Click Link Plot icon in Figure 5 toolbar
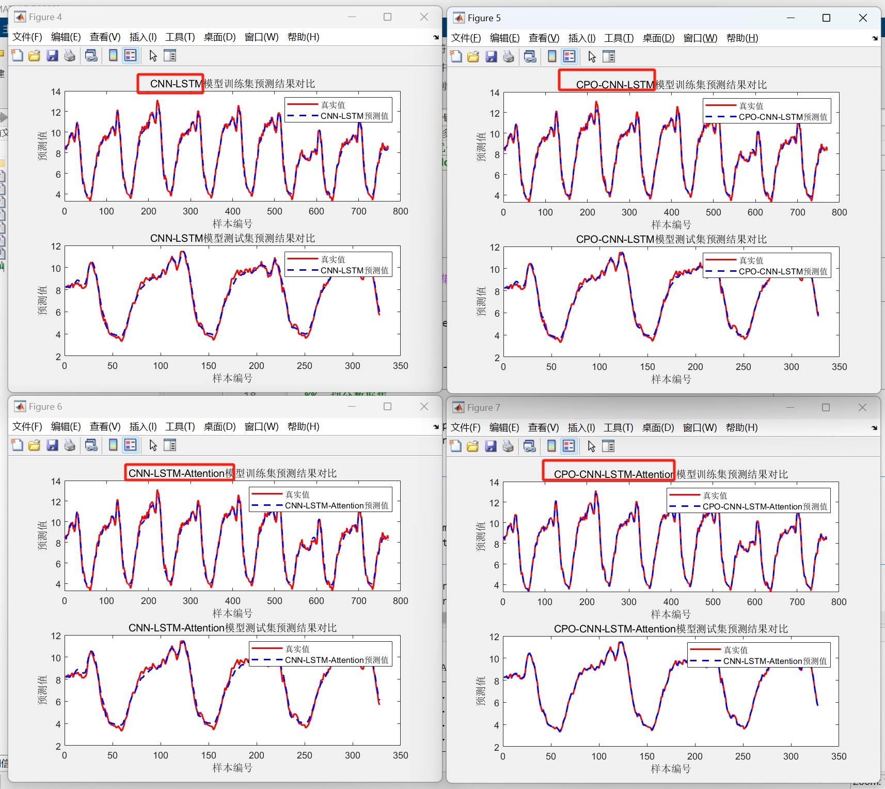Viewport: 885px width, 789px height. click(530, 56)
